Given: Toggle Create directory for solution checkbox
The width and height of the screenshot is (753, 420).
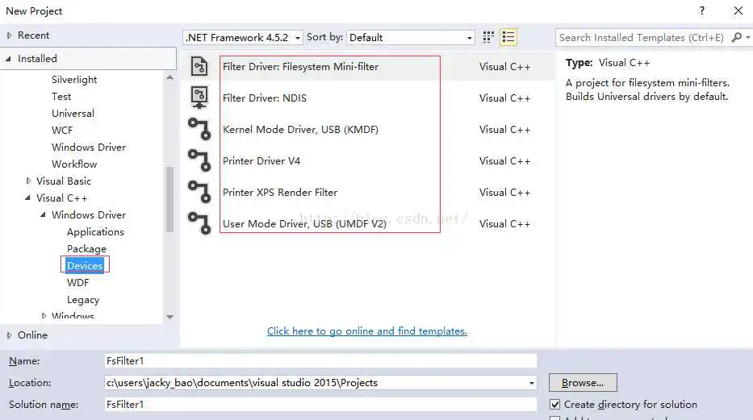Looking at the screenshot, I should (x=554, y=405).
